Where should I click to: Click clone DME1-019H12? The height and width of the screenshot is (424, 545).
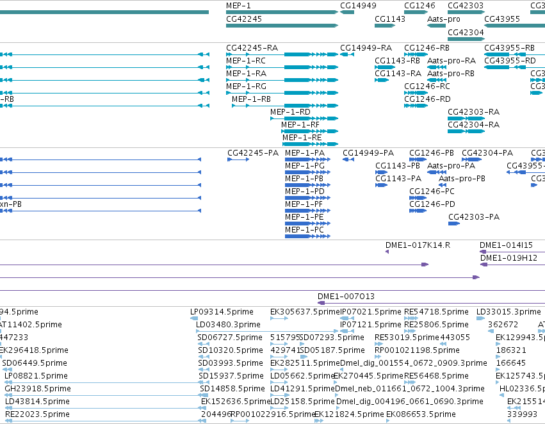512,265
